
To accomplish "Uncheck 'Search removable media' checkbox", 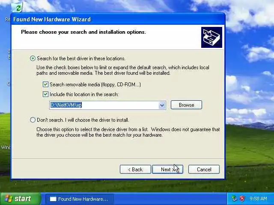I will (46, 85).
